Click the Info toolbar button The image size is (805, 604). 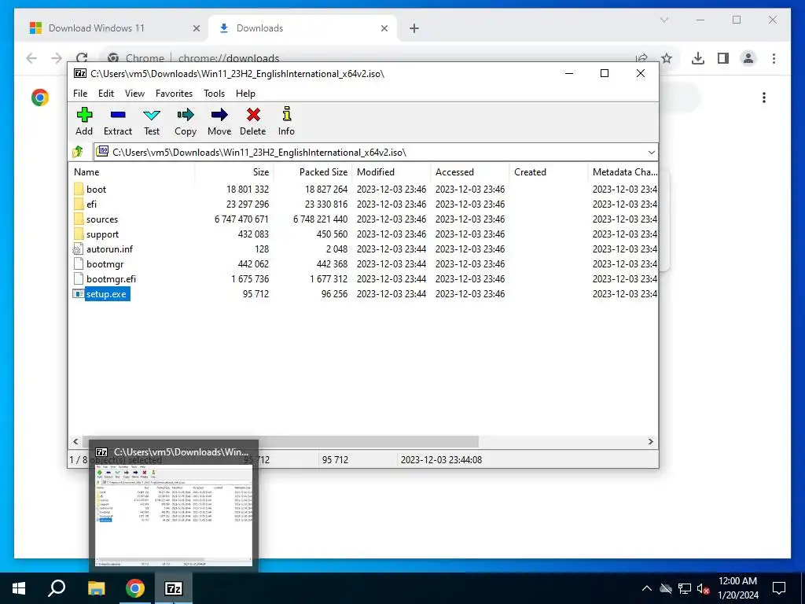286,122
